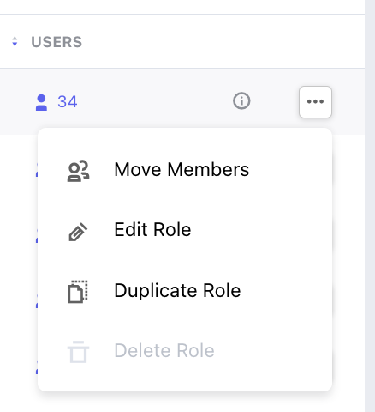Click the Duplicate Role copy icon
The width and height of the screenshot is (375, 412).
78,292
